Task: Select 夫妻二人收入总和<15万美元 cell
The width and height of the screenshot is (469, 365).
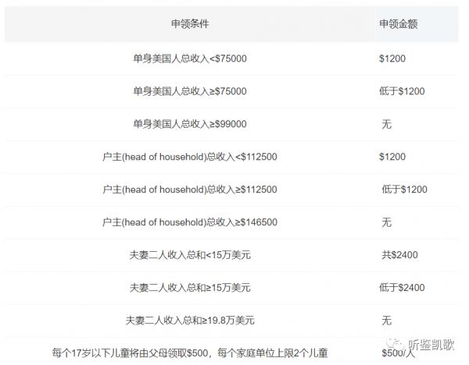Action: 190,255
